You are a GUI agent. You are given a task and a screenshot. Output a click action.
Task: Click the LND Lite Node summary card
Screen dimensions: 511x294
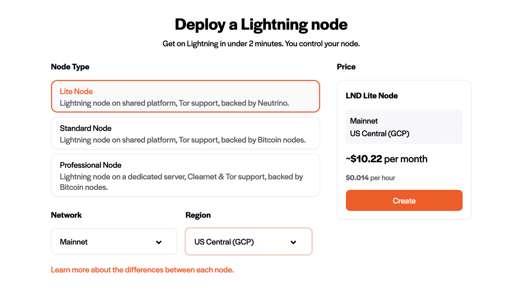point(372,96)
